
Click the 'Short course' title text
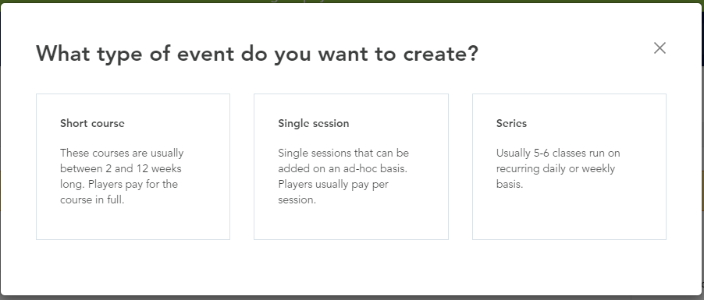tap(93, 123)
